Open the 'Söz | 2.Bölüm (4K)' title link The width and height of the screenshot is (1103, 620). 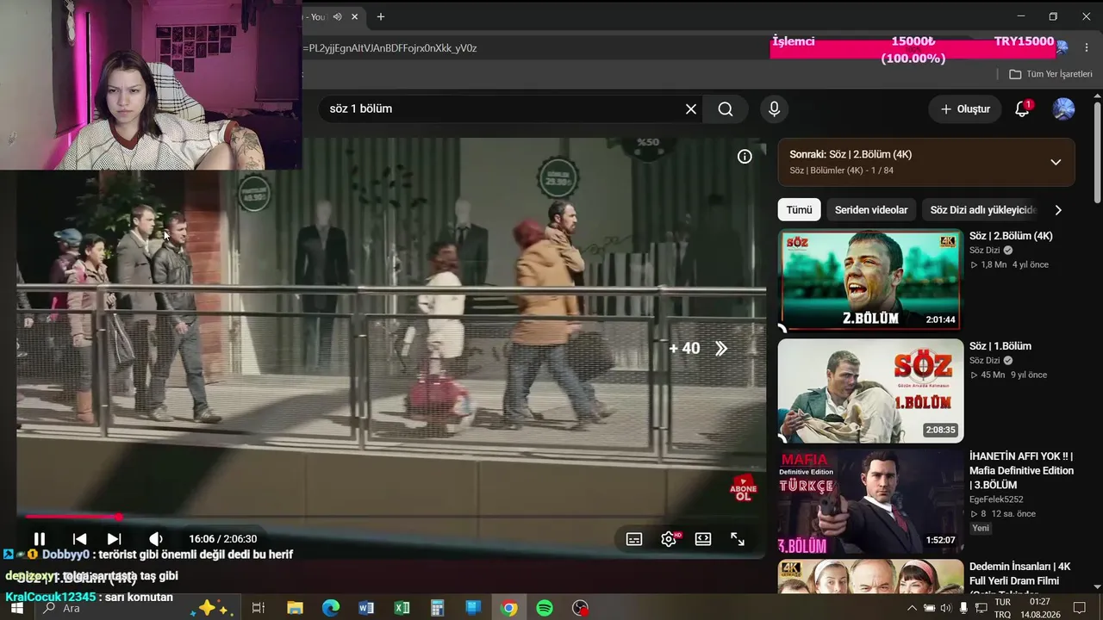[x=1011, y=236]
